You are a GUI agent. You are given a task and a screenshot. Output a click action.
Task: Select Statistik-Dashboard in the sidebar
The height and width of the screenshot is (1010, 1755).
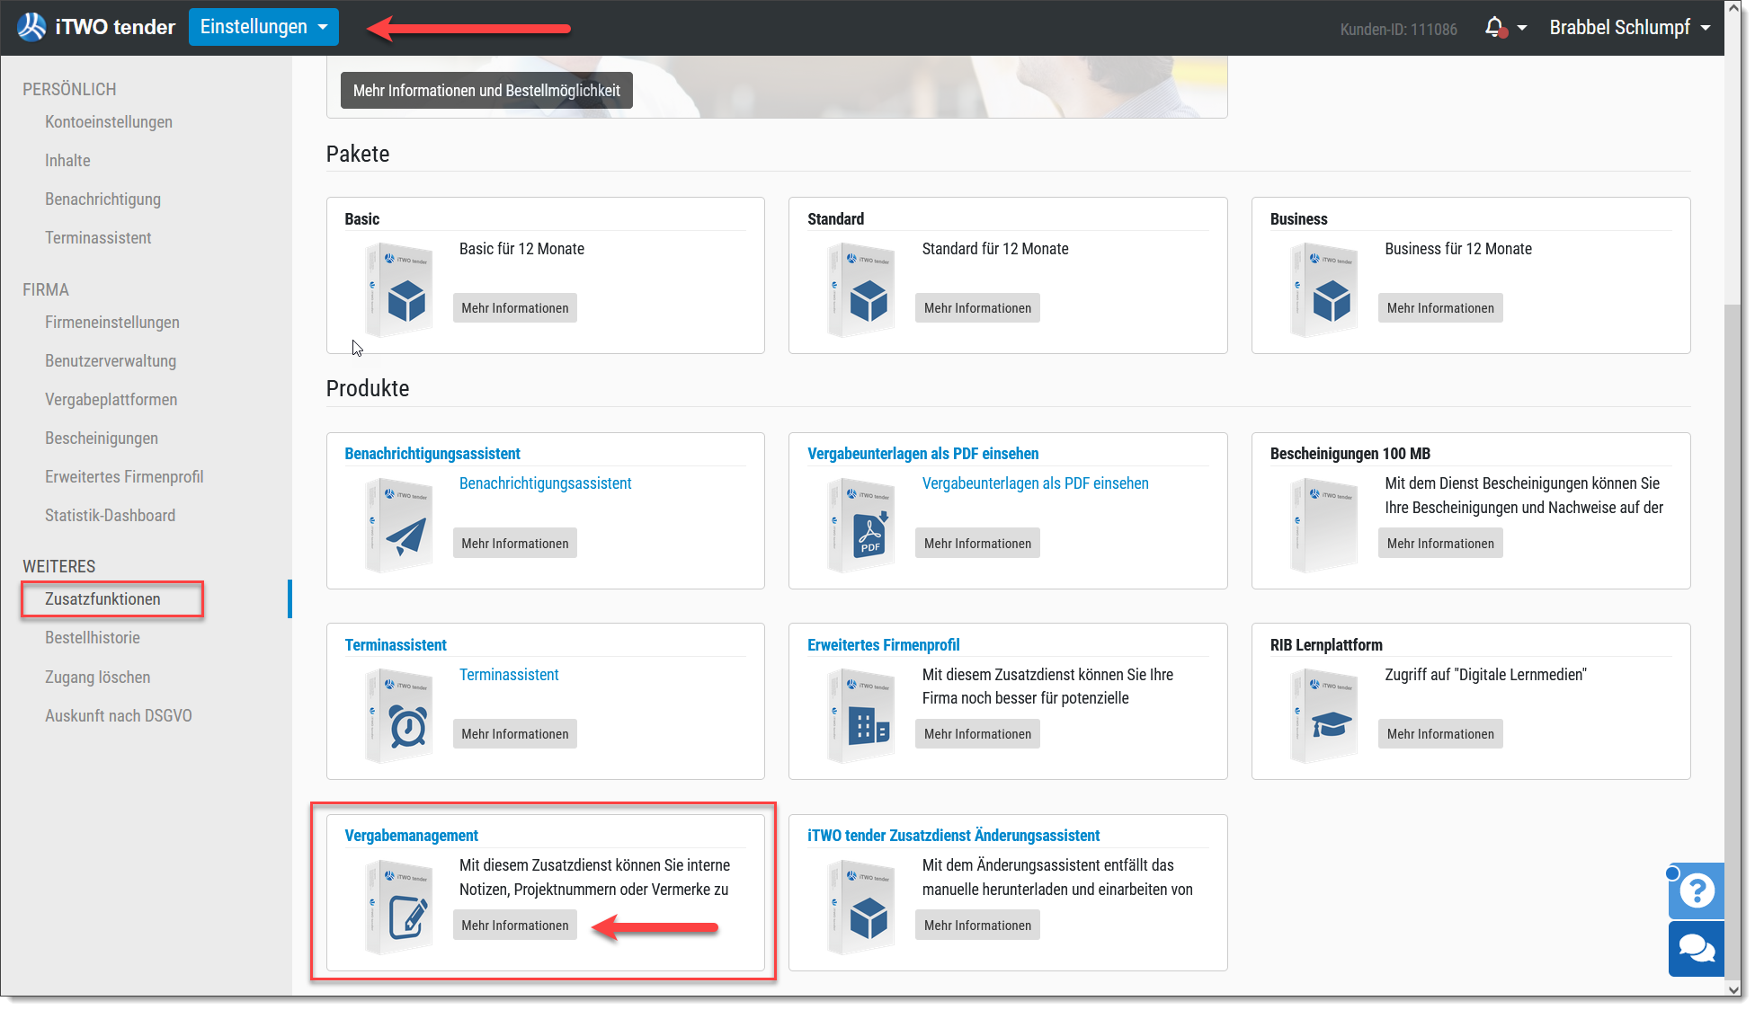click(x=111, y=516)
